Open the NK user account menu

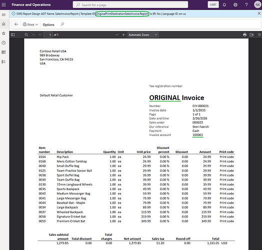pyautogui.click(x=257, y=4)
